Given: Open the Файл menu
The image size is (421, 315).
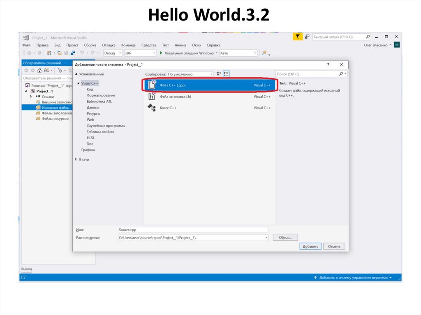Looking at the screenshot, I should 26,45.
